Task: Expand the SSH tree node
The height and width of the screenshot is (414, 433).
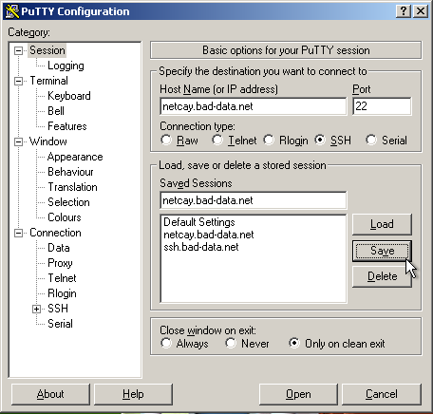Action: point(37,309)
